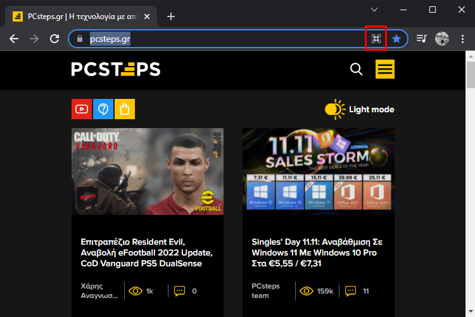Open the media controls icon in toolbar
Screen dimensions: 475x317
(421, 39)
